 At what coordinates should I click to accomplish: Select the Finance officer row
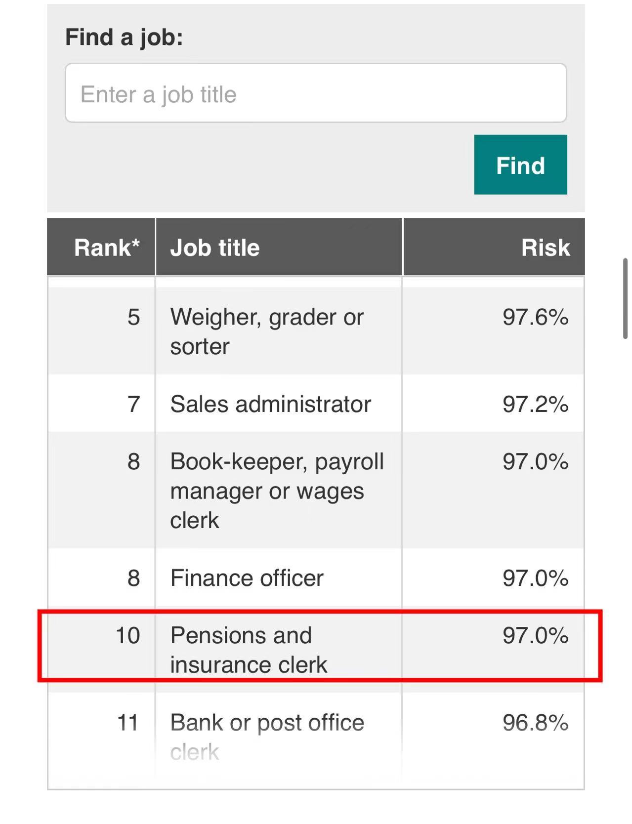coord(247,578)
